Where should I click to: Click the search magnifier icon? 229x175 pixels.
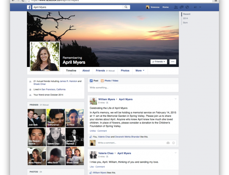[x=126, y=7]
